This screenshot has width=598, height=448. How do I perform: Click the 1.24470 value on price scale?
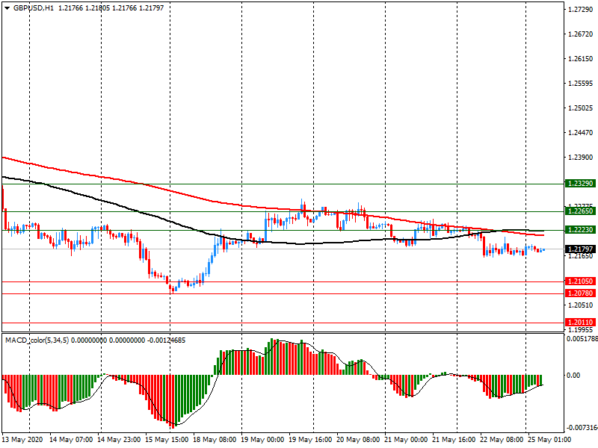click(x=580, y=133)
